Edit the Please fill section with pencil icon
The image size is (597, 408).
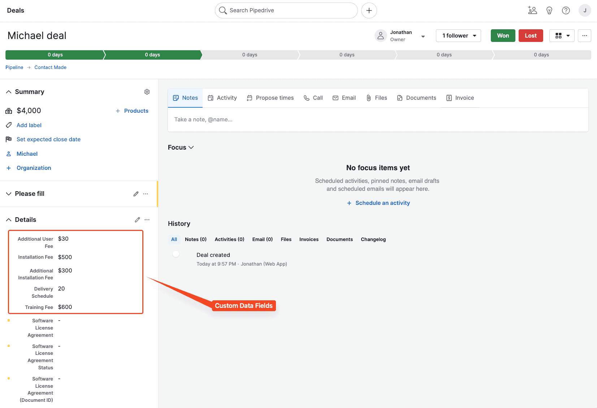point(136,194)
